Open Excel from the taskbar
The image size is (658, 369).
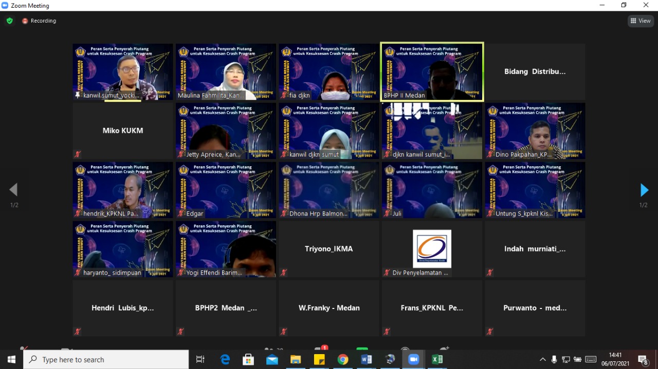(x=437, y=360)
